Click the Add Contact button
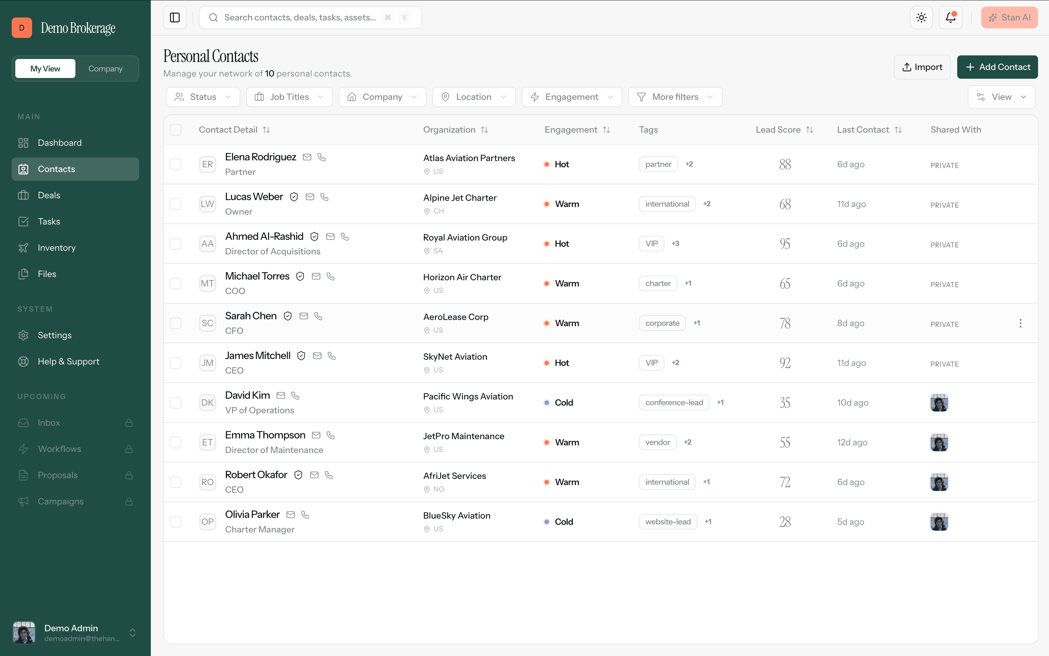The width and height of the screenshot is (1049, 656). click(997, 67)
